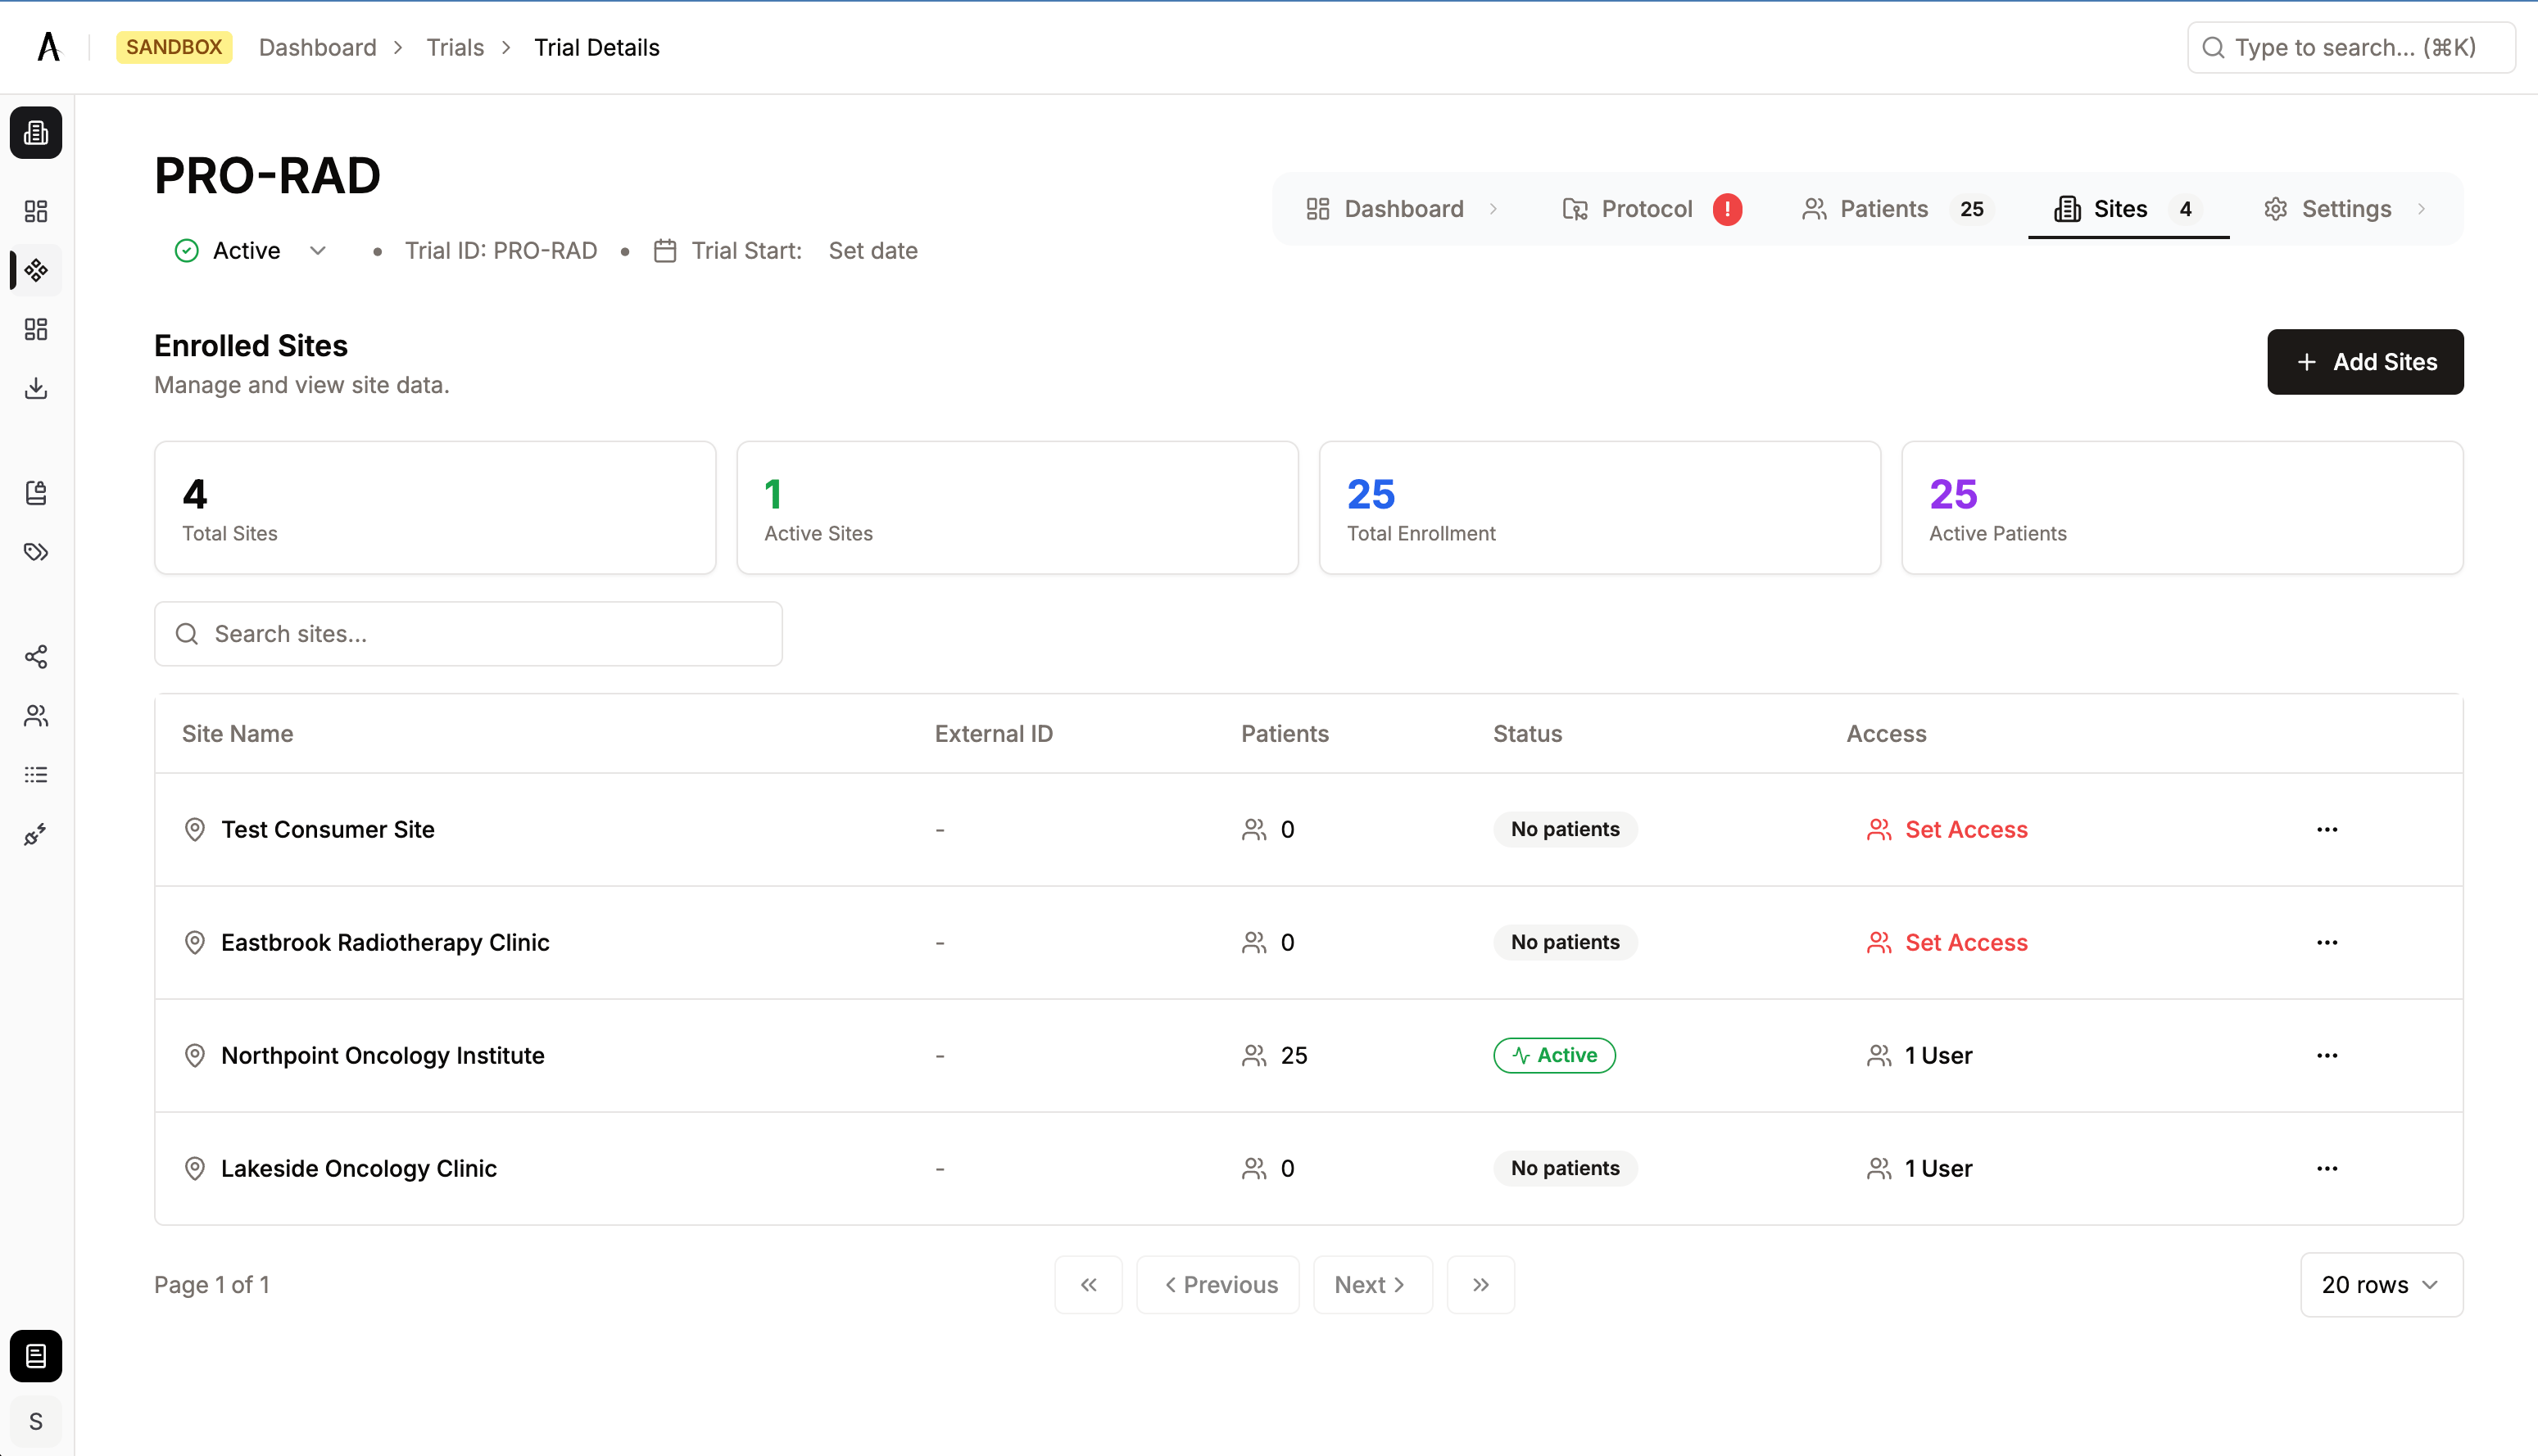Switch to the Dashboard tab
The height and width of the screenshot is (1456, 2538).
pyautogui.click(x=1402, y=209)
